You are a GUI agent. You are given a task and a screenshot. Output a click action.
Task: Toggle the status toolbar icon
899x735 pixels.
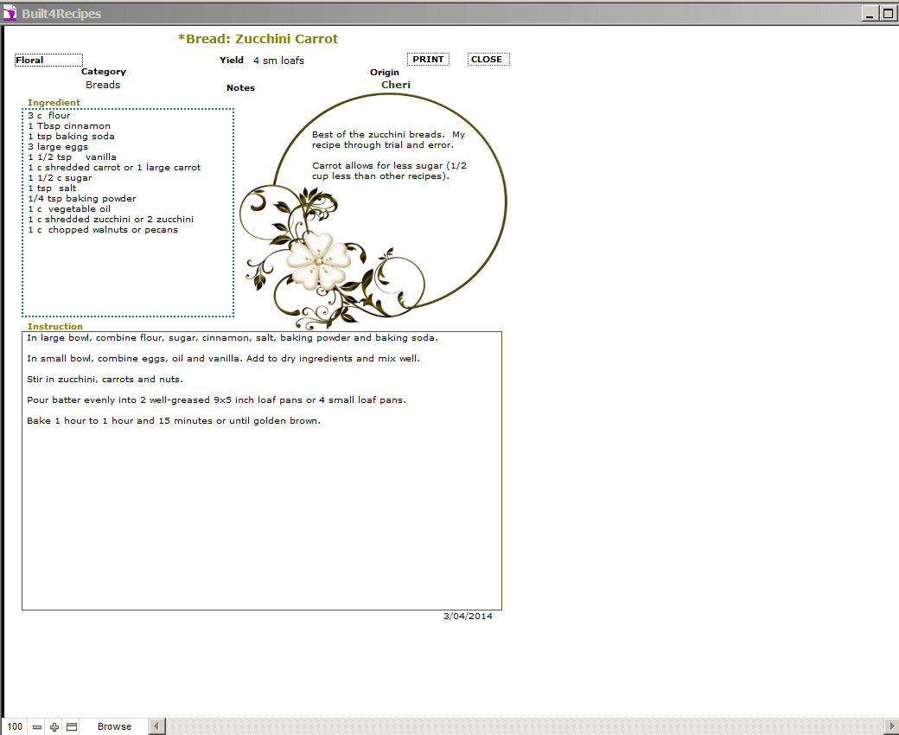coord(72,727)
